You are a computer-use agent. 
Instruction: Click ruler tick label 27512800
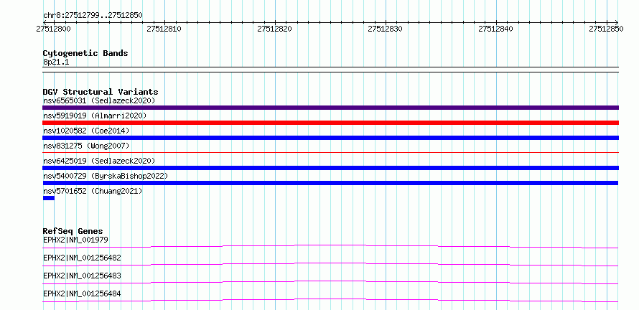pyautogui.click(x=53, y=29)
